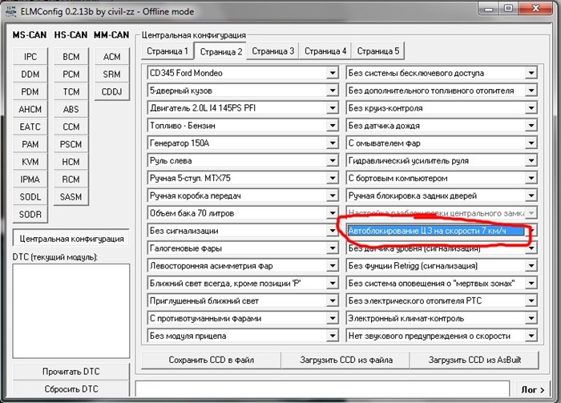Screen dimensions: 561x403
Task: Go to Страница 5 tab
Action: click(377, 51)
